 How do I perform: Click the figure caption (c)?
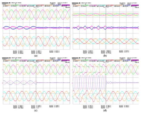click(36, 111)
